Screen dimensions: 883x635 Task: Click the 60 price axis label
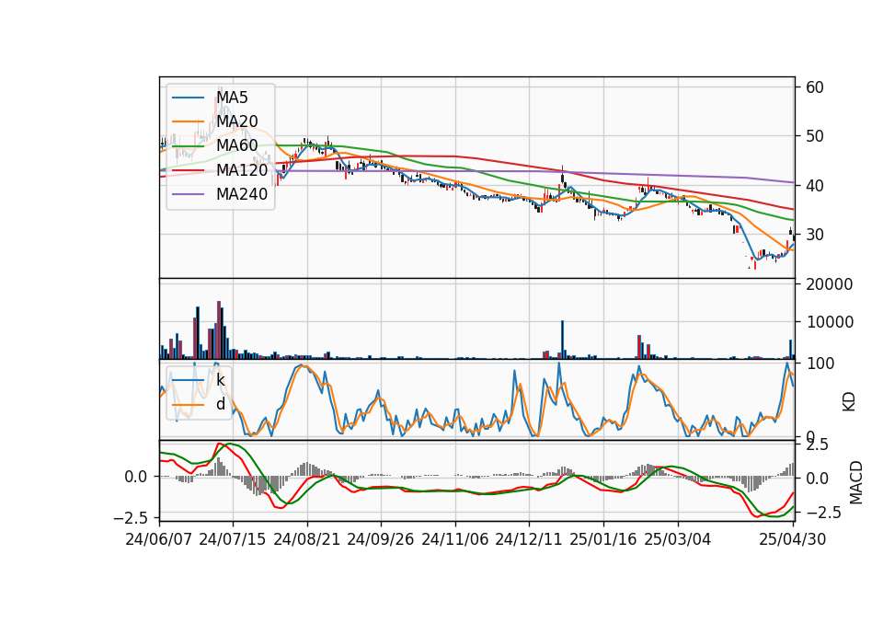pyautogui.click(x=815, y=87)
